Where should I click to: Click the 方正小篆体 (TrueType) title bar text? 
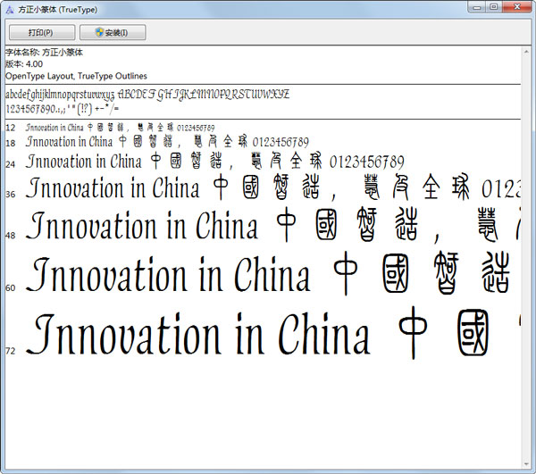tap(57, 8)
